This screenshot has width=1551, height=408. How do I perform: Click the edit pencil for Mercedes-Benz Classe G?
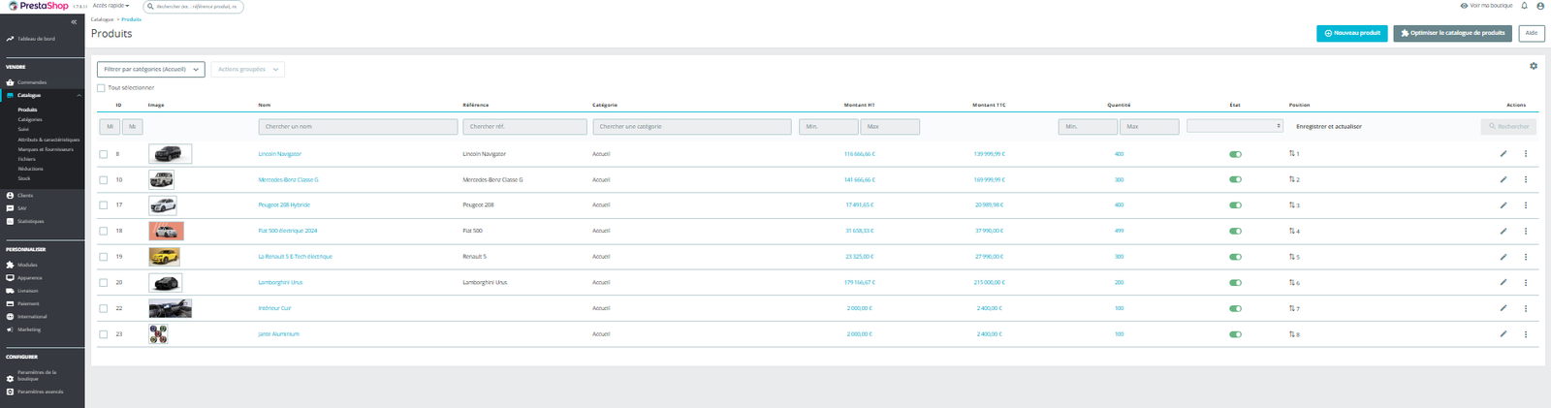point(1504,179)
